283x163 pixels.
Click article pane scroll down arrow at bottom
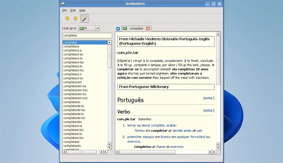(218, 148)
